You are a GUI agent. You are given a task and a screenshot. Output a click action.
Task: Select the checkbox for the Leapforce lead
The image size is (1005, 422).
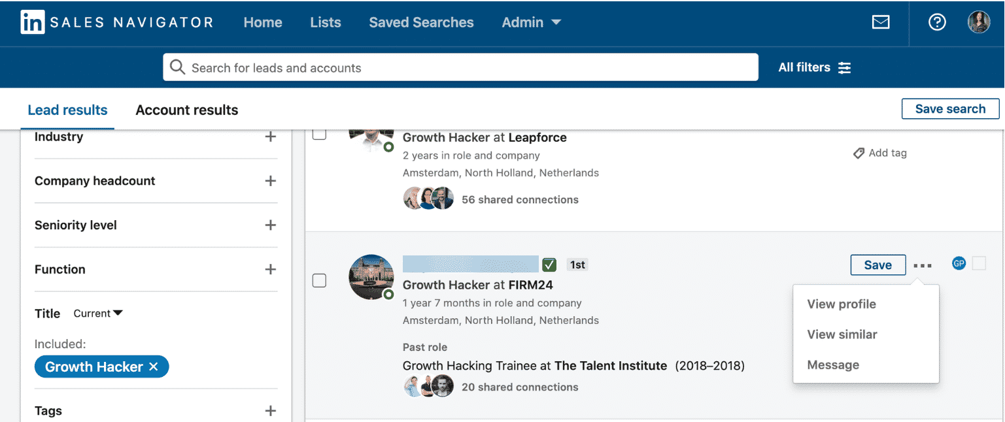point(319,134)
